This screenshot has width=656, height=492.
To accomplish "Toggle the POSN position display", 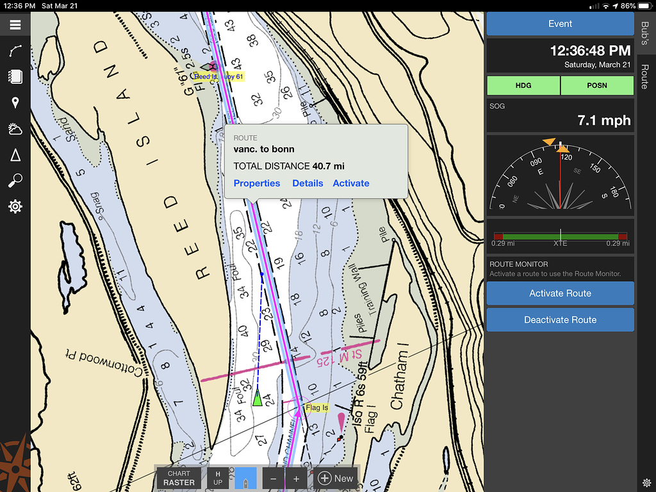I will click(x=597, y=85).
